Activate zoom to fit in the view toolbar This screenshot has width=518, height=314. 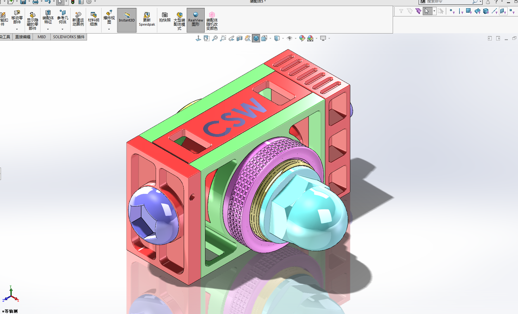coord(214,38)
